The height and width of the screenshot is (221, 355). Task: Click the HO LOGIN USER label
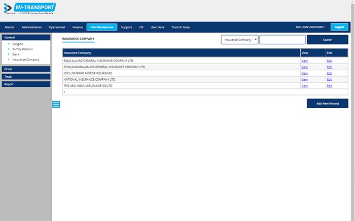pyautogui.click(x=310, y=27)
